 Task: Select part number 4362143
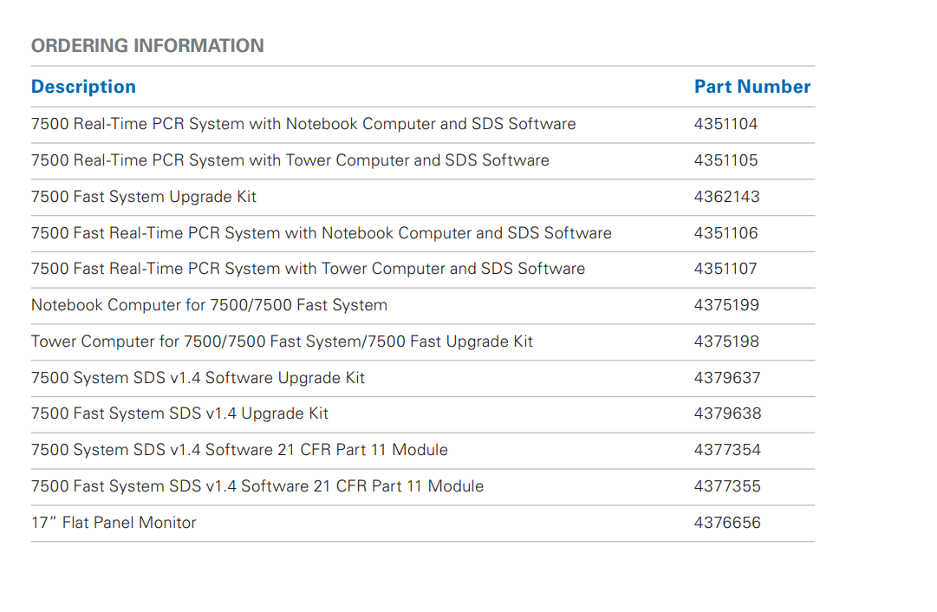coord(726,197)
